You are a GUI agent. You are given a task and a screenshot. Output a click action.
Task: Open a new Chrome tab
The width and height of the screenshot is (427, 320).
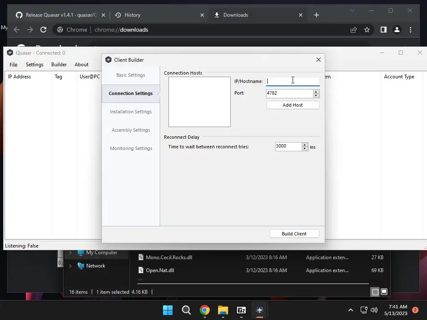316,15
